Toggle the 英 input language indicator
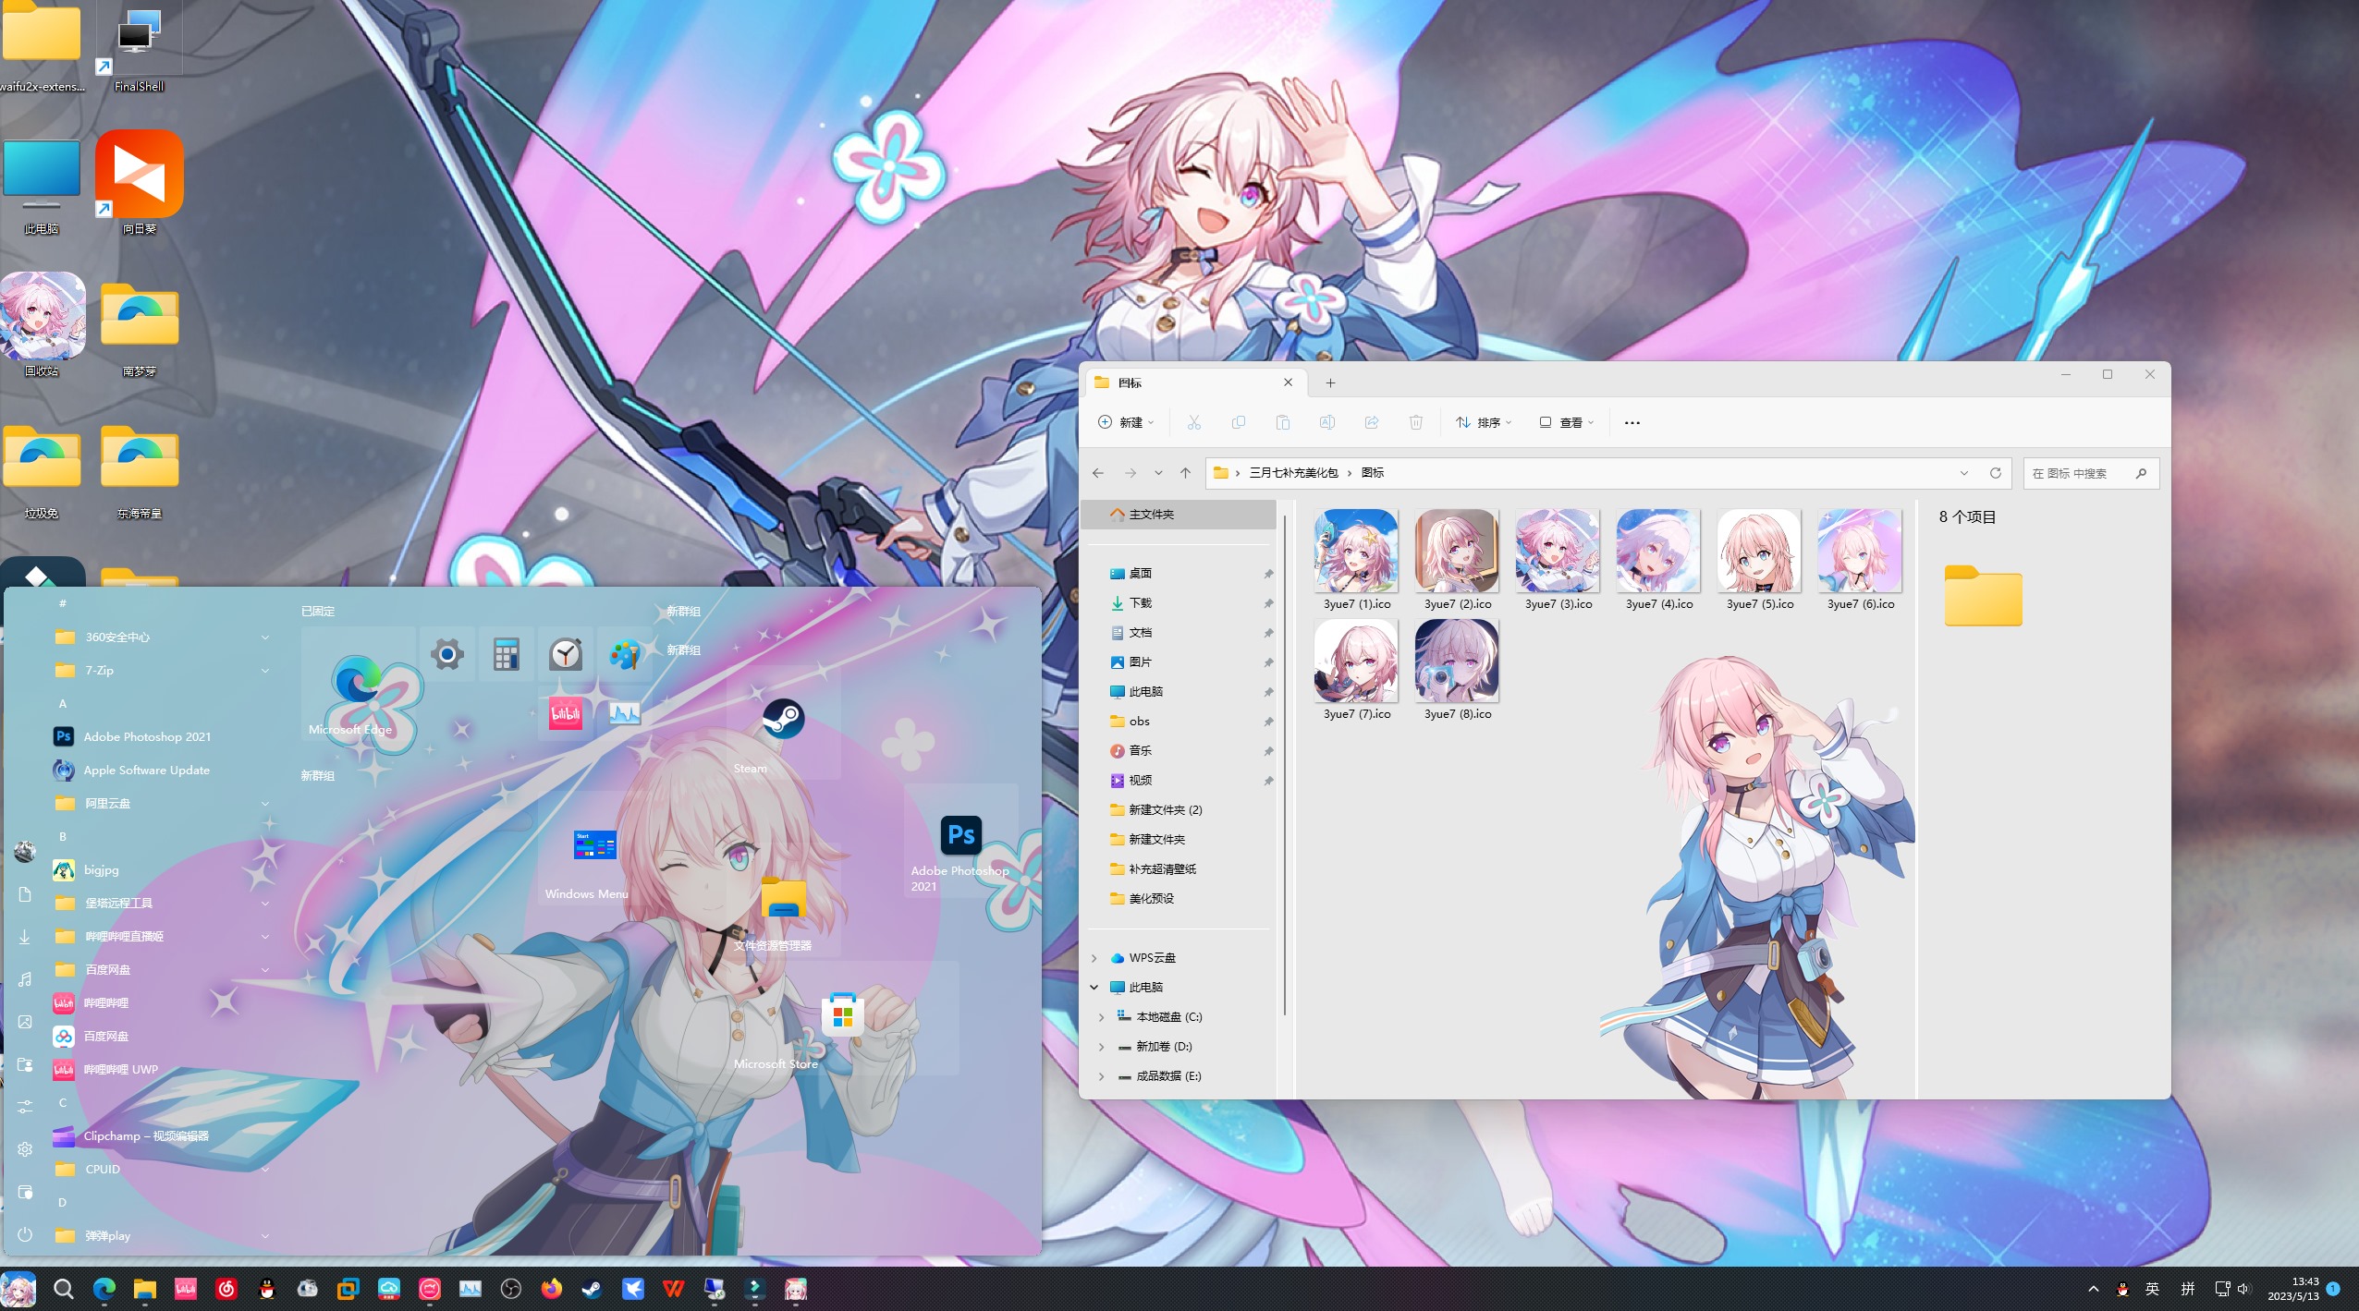The width and height of the screenshot is (2359, 1311). tap(2152, 1289)
